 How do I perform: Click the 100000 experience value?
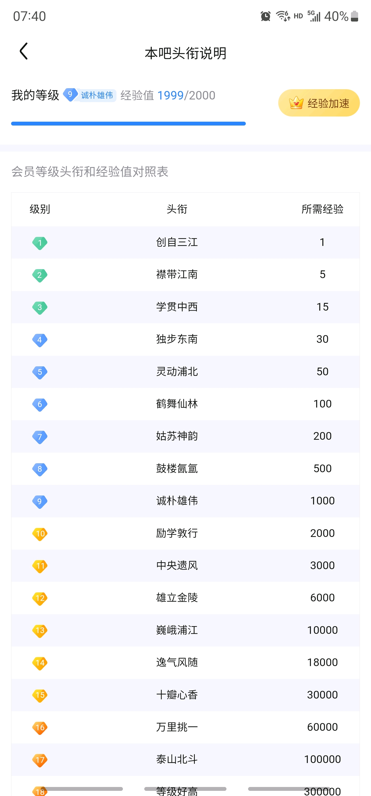(x=322, y=759)
